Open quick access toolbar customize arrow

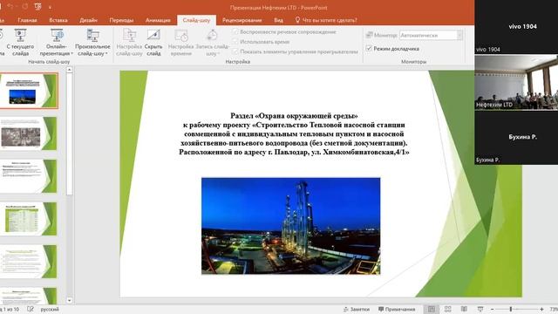click(51, 7)
